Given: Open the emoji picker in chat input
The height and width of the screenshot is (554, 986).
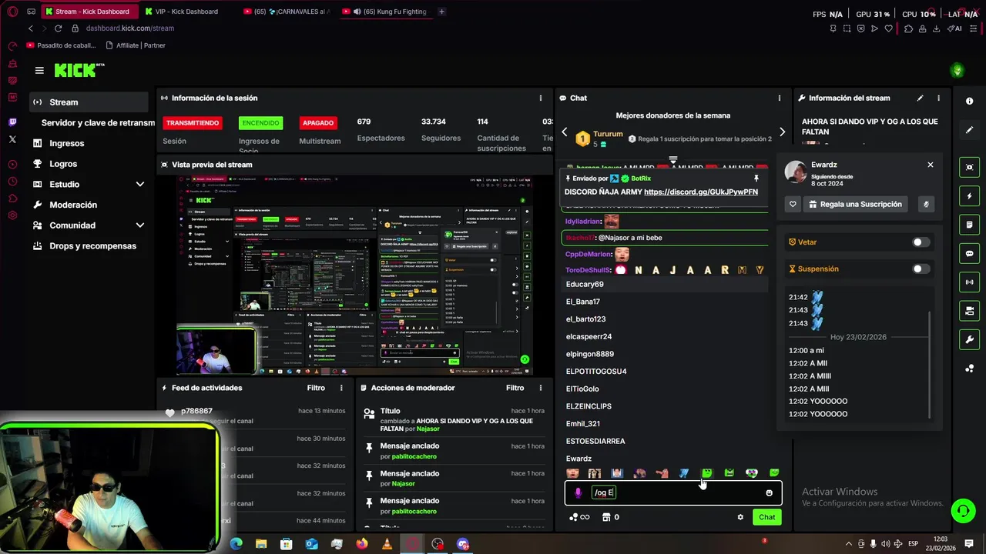Looking at the screenshot, I should (x=769, y=493).
